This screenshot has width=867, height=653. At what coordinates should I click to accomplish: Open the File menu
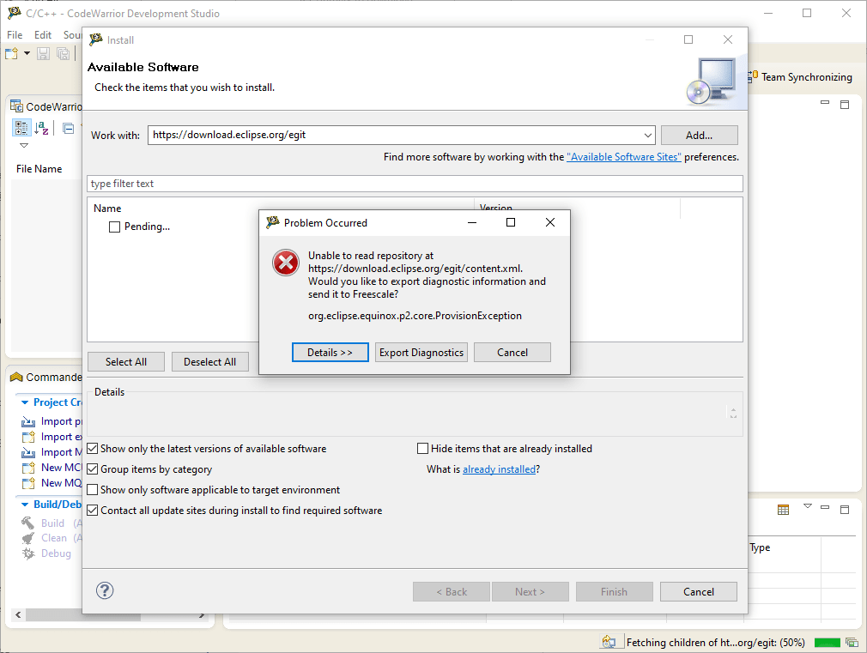(x=15, y=35)
